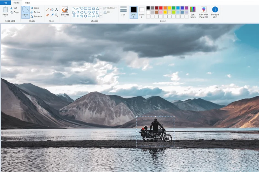
Task: Select the Text tool
Action: coord(56,10)
